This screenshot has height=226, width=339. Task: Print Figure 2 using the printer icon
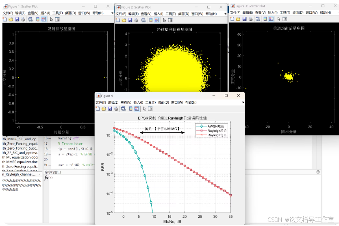coord(136,20)
